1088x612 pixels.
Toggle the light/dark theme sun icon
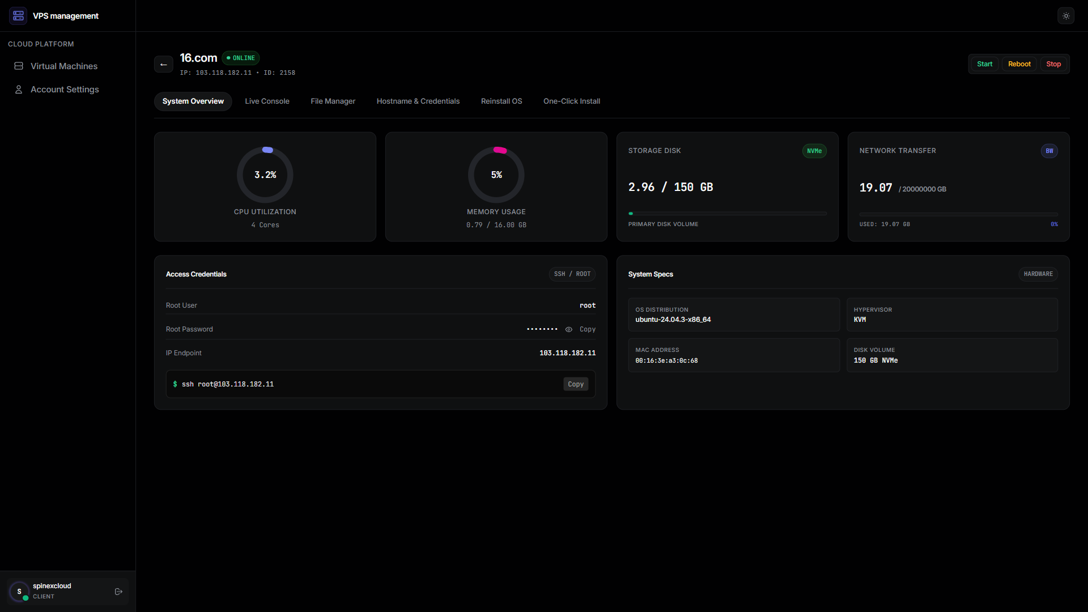(1066, 16)
